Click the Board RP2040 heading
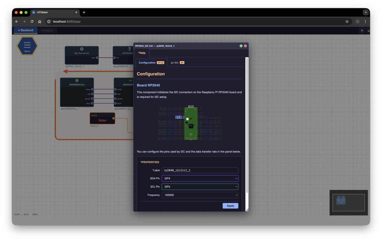Viewport: 382px width, 241px height. pyautogui.click(x=148, y=85)
